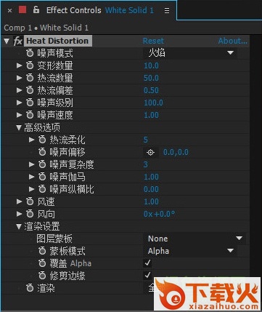Click the 风速 value 1.00

[152, 201]
